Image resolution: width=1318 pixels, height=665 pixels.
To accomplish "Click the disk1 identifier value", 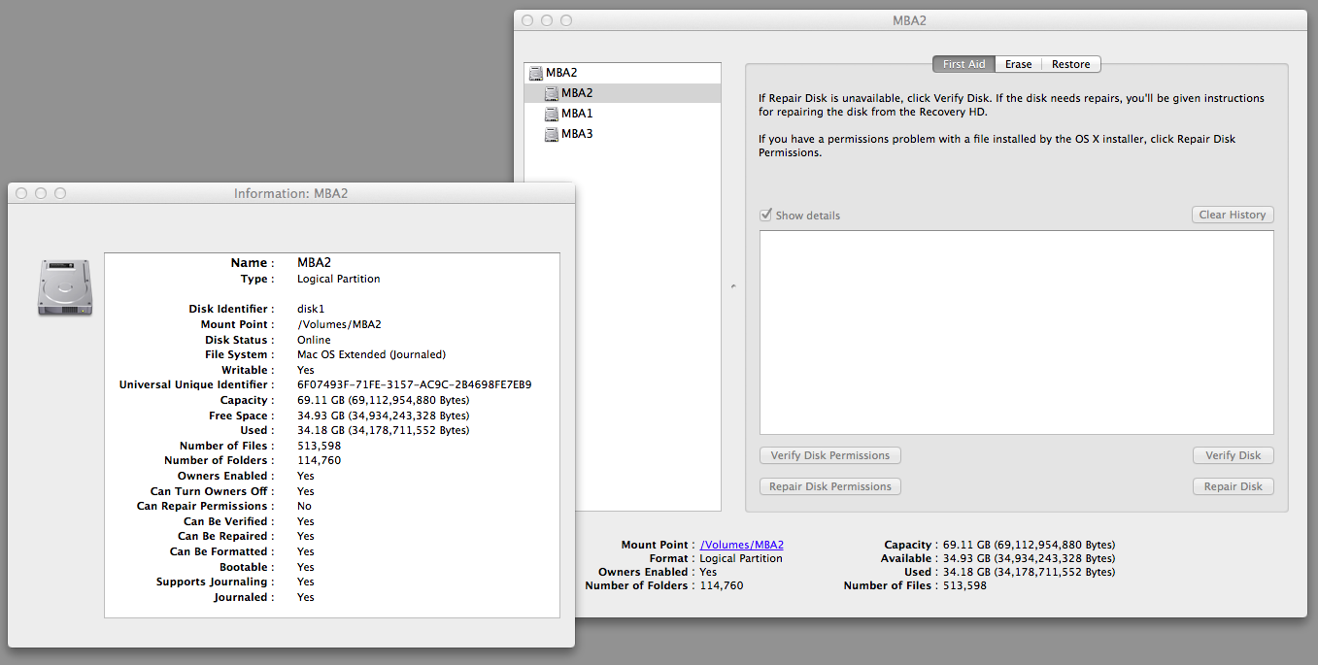I will pyautogui.click(x=311, y=309).
